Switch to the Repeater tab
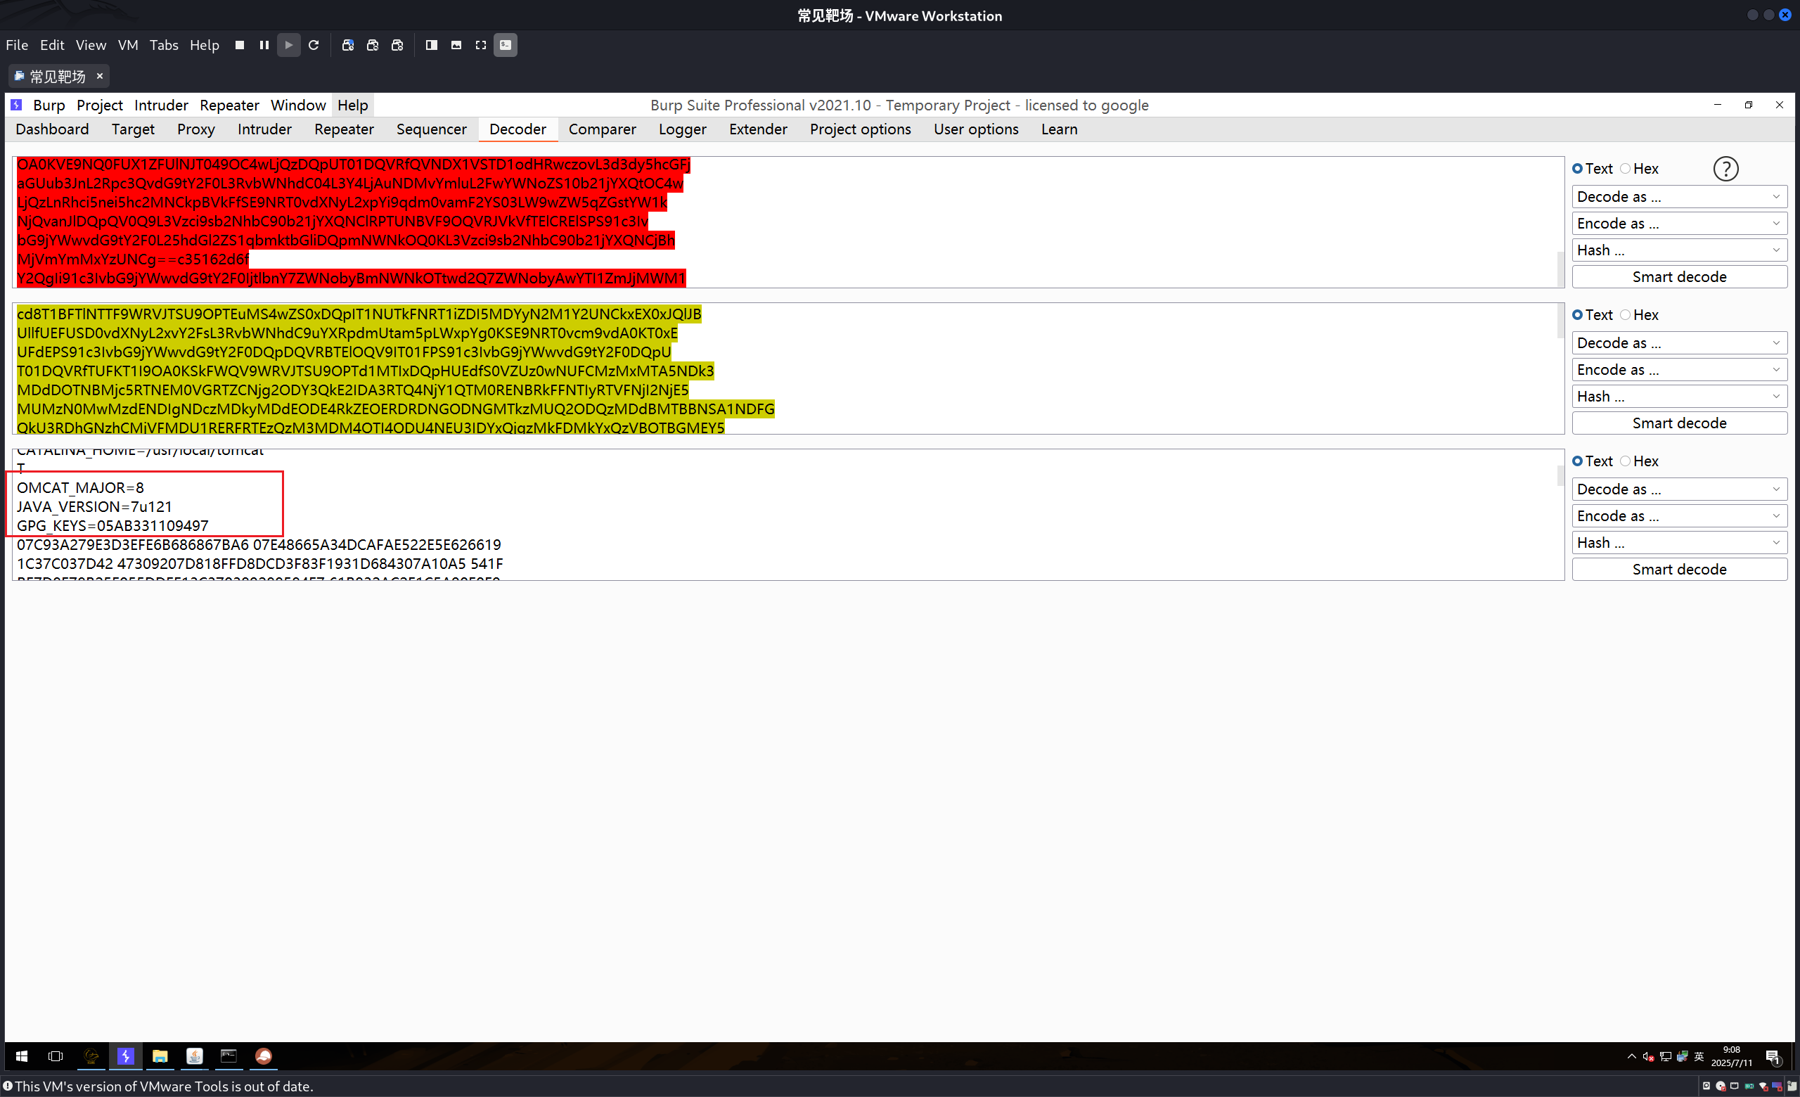This screenshot has width=1800, height=1097. coord(343,129)
